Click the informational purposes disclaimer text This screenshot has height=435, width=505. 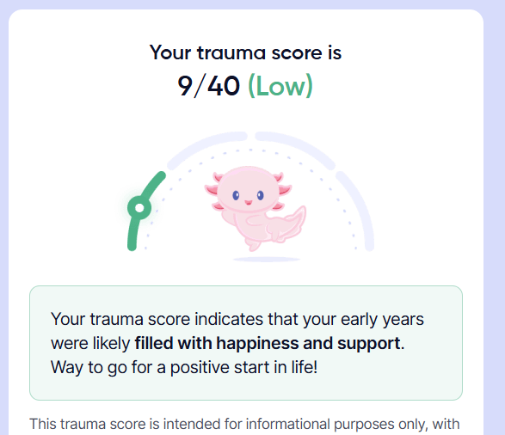tap(244, 424)
